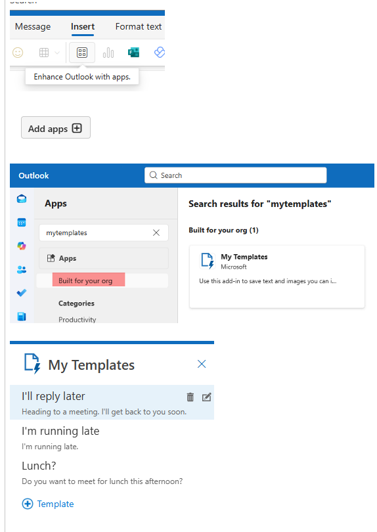
Task: Click the Add apps button
Action: click(x=56, y=127)
